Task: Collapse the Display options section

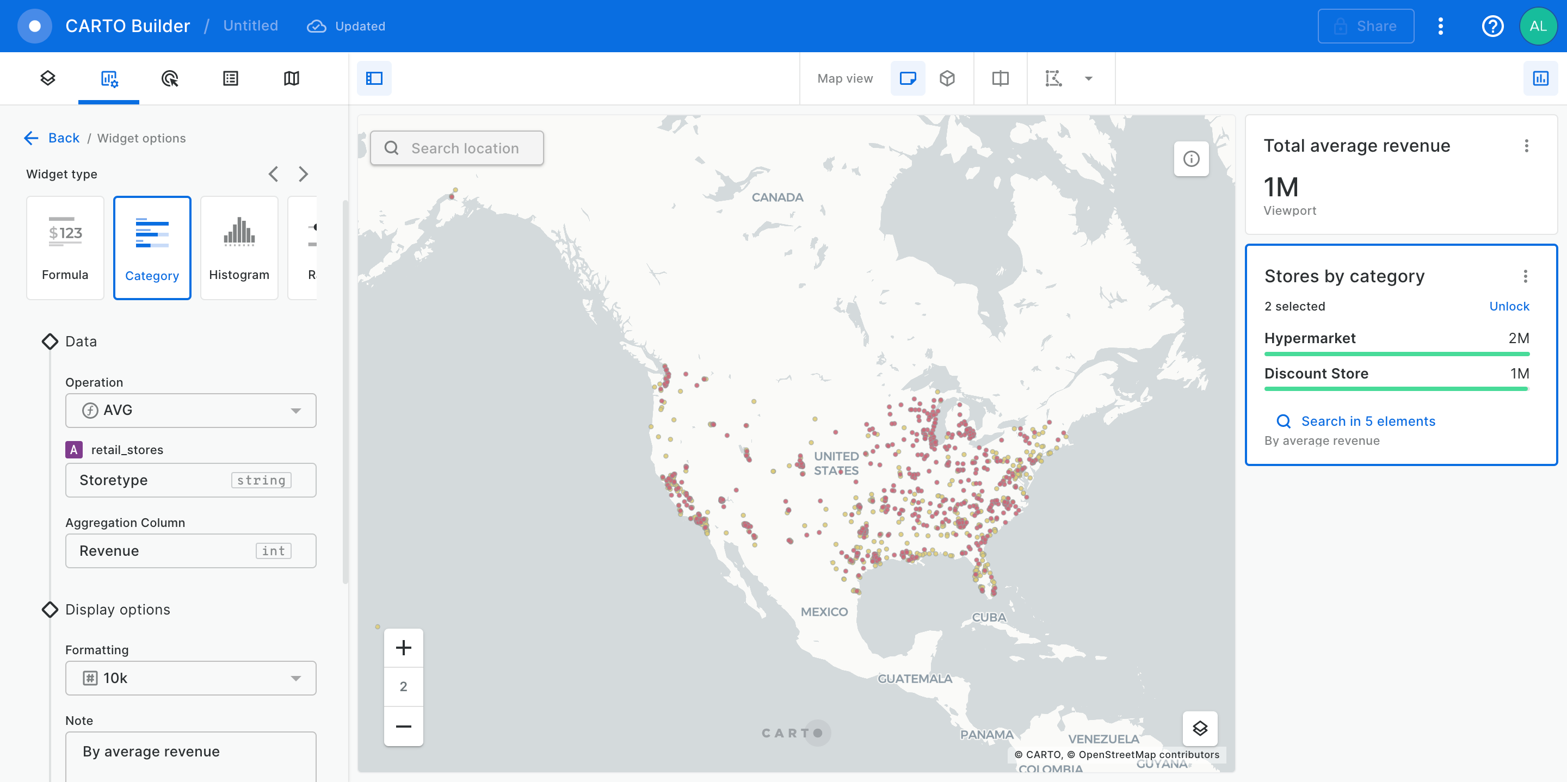Action: point(50,609)
